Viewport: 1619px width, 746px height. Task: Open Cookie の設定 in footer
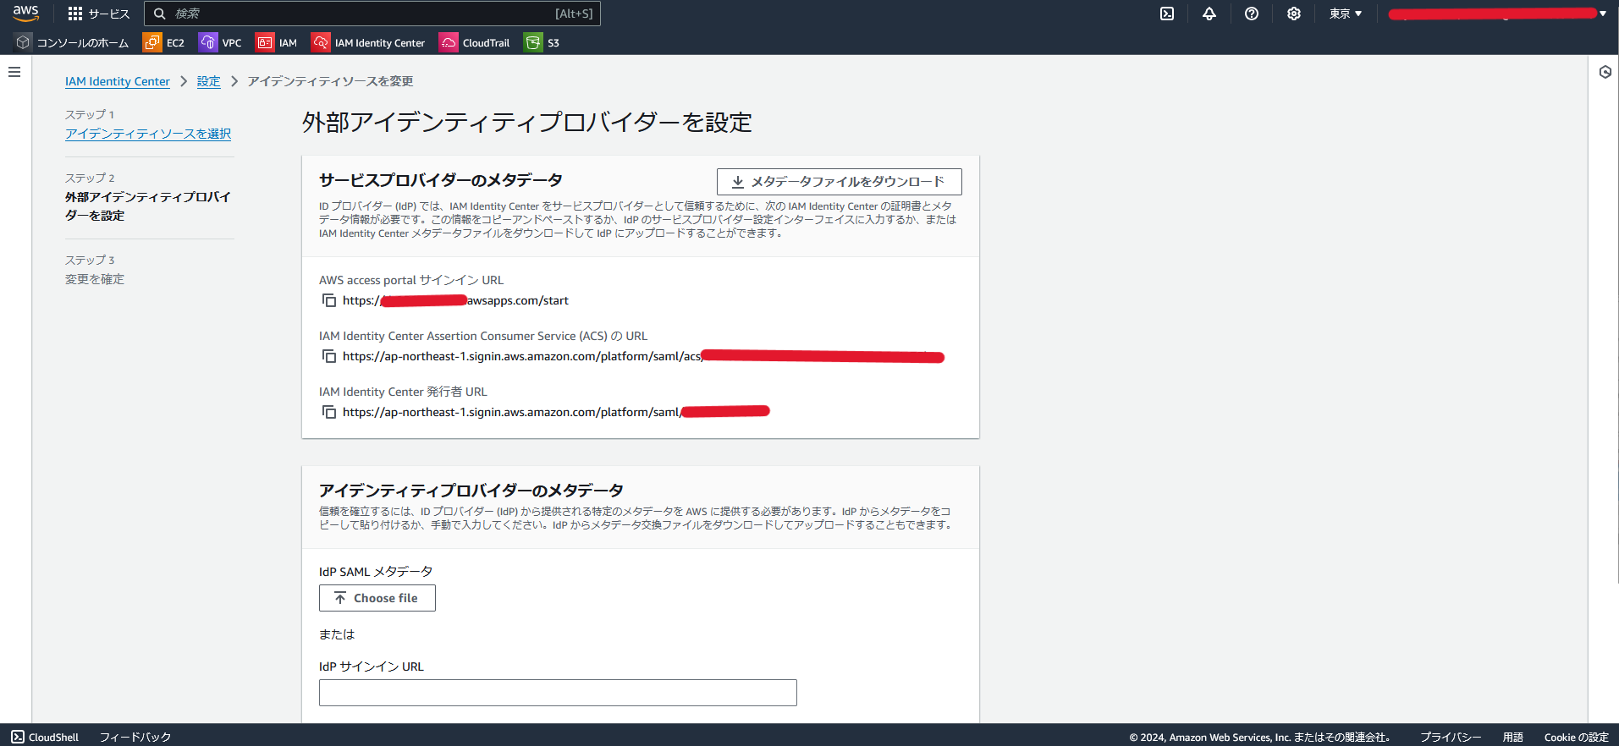[x=1576, y=737]
